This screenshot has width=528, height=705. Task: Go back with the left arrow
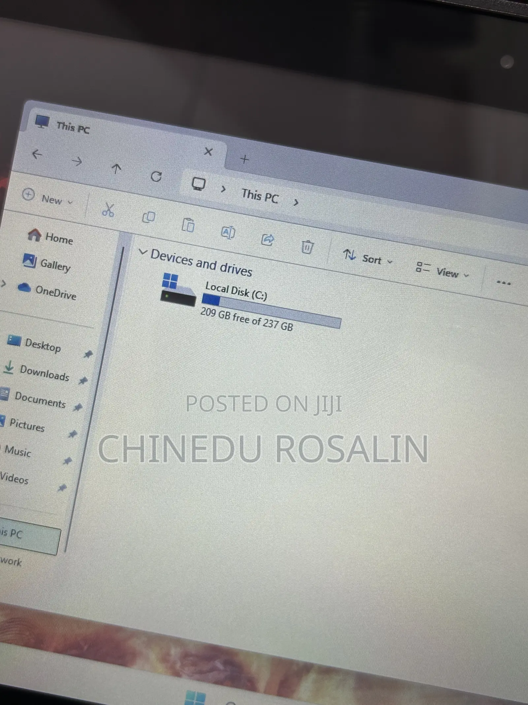[x=37, y=154]
